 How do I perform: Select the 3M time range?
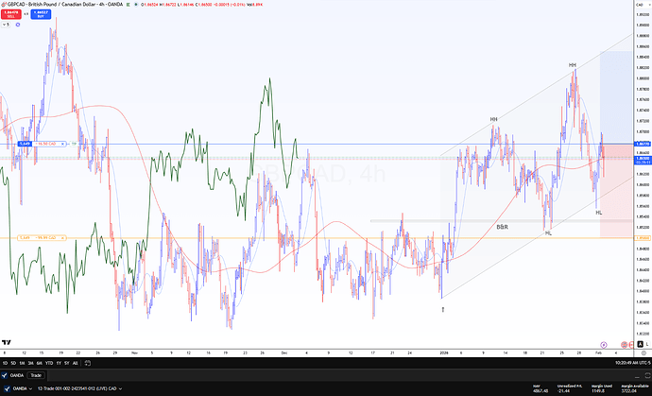tap(31, 363)
